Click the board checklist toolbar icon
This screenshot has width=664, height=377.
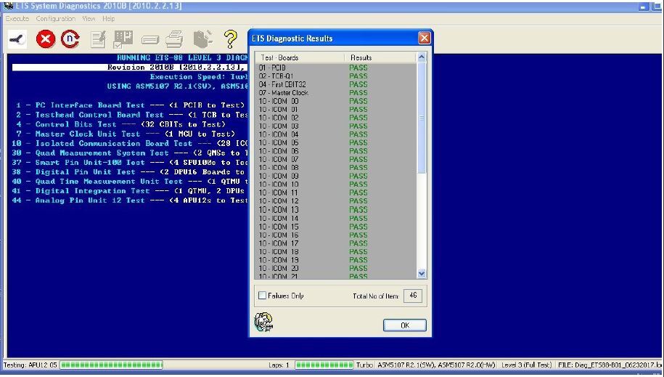point(123,39)
